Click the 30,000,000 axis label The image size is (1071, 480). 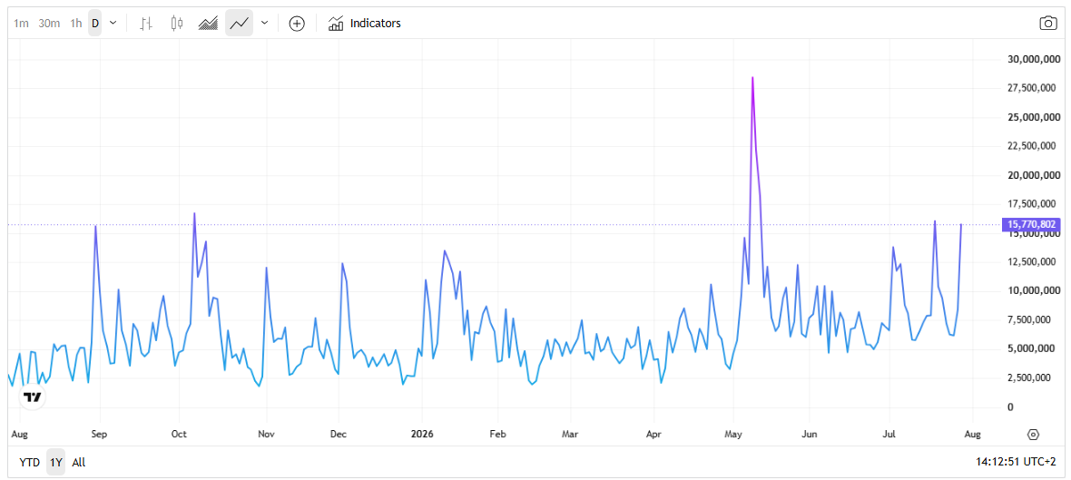pyautogui.click(x=1034, y=59)
